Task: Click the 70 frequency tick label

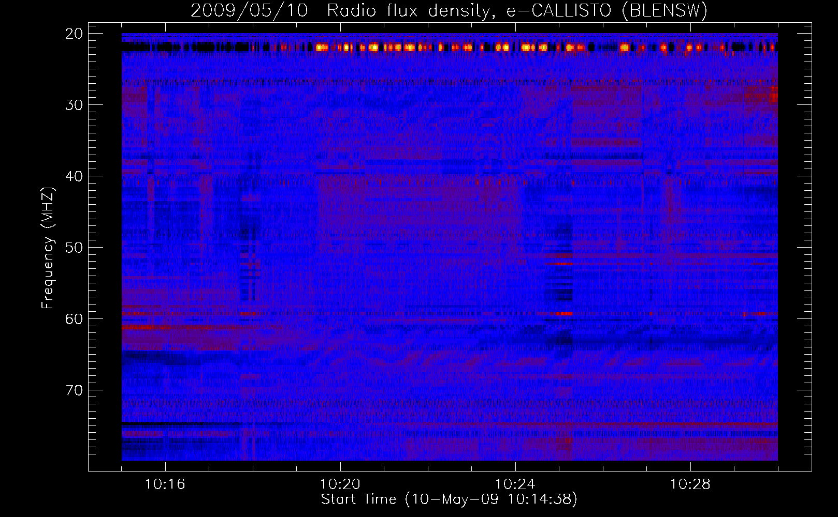Action: 75,390
